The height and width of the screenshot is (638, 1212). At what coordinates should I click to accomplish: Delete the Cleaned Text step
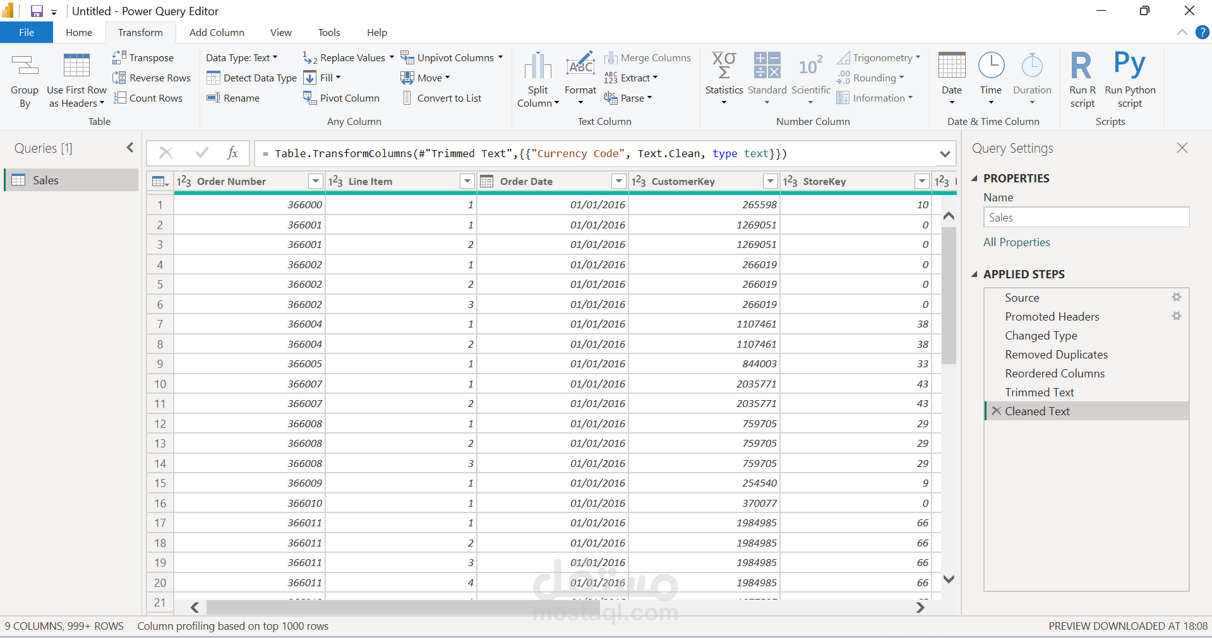(997, 411)
